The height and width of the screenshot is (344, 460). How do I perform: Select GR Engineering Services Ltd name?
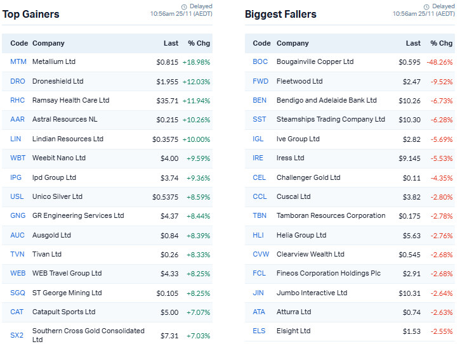(78, 215)
